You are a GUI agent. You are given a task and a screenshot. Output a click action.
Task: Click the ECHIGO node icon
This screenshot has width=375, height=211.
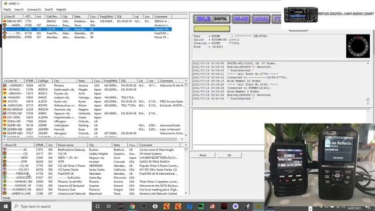[x=5, y=90]
